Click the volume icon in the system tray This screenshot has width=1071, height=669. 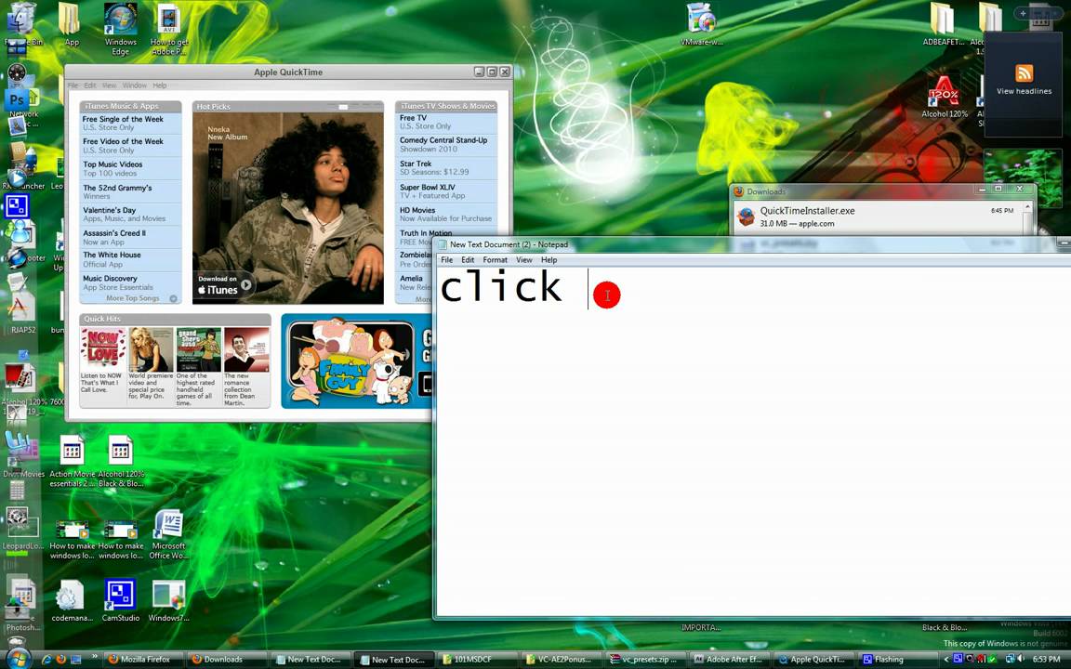coord(1020,660)
